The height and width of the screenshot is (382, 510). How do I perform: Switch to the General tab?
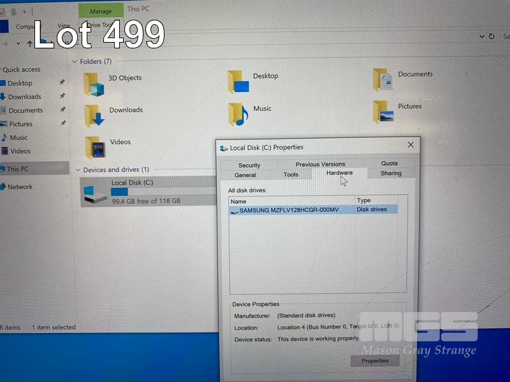click(x=245, y=175)
